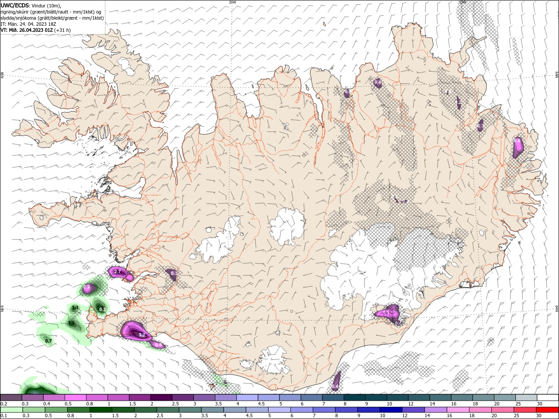Click dark mauve swatch between 0.2 and 0.3, top row
The image size is (559, 419).
coord(11,398)
